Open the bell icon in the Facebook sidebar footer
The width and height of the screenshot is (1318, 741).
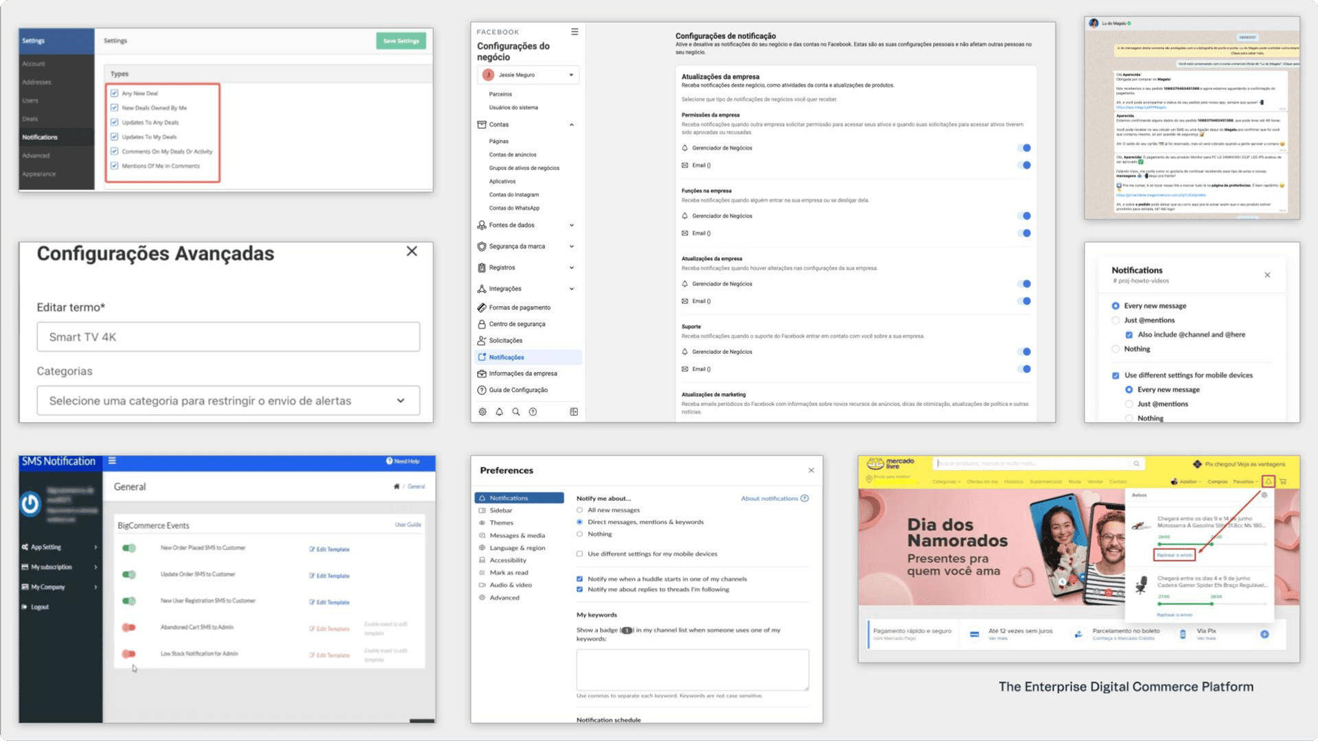499,412
